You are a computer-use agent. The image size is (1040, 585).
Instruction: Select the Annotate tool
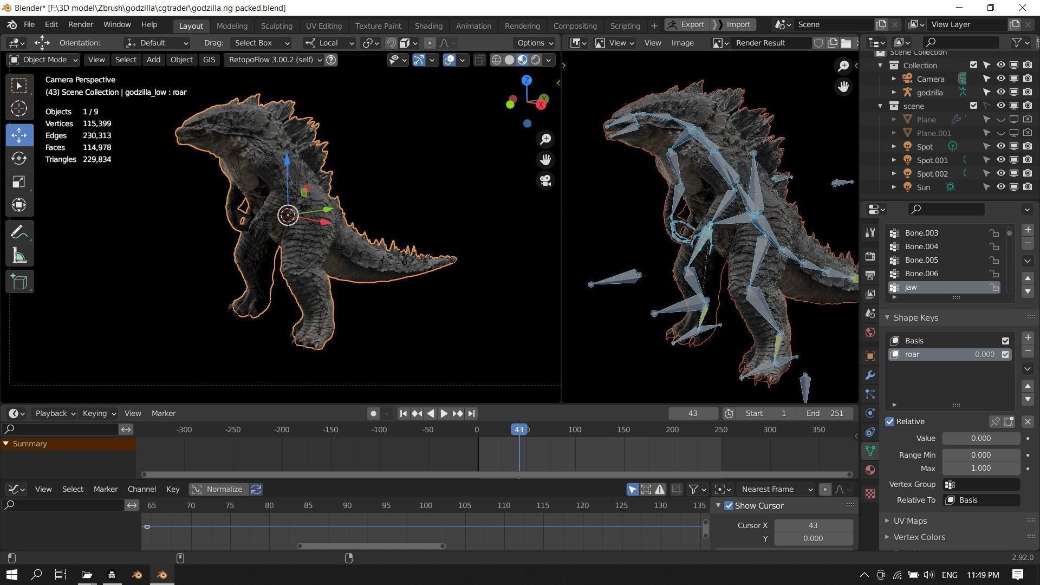click(19, 232)
